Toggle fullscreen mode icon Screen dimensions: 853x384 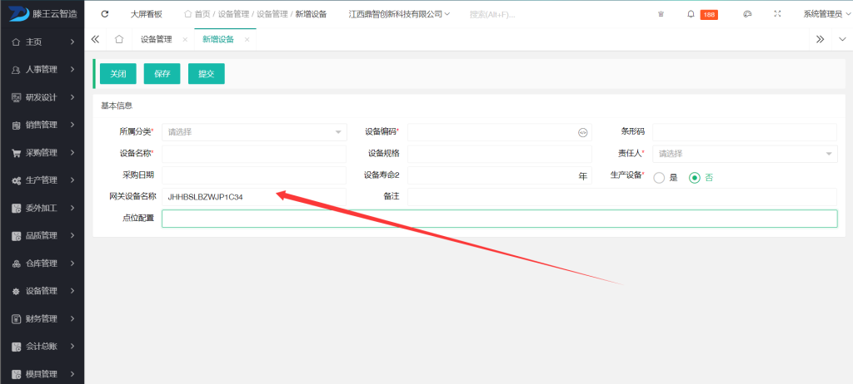pyautogui.click(x=777, y=14)
